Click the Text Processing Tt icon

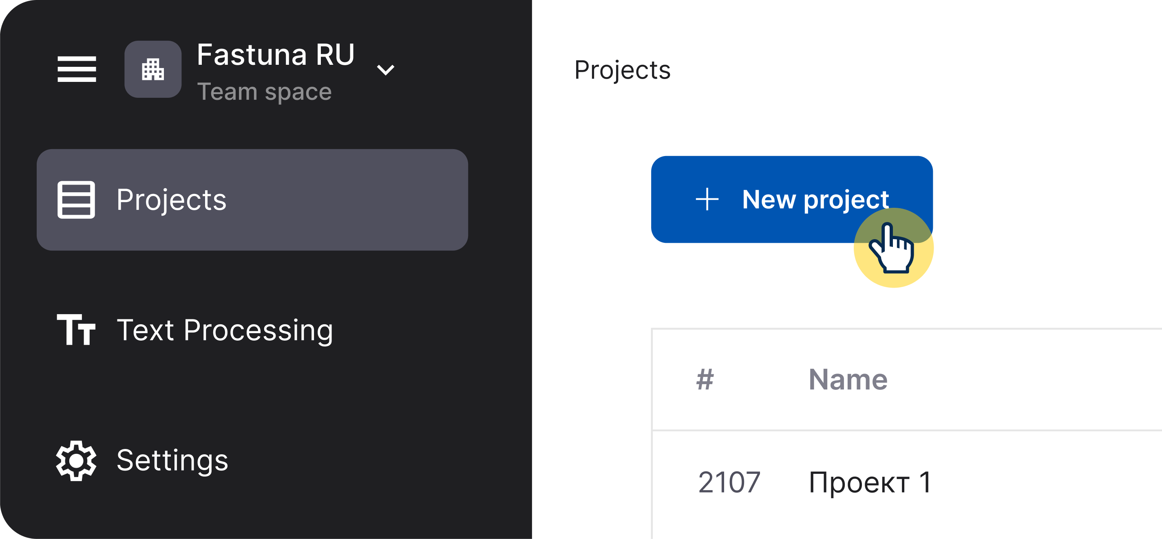pos(76,330)
